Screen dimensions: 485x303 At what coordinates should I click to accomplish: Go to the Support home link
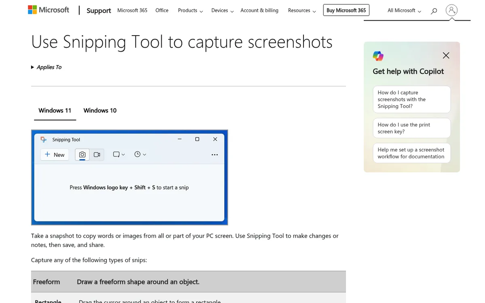pyautogui.click(x=99, y=11)
